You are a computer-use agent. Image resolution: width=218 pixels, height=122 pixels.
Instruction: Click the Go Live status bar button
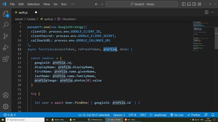point(177,115)
